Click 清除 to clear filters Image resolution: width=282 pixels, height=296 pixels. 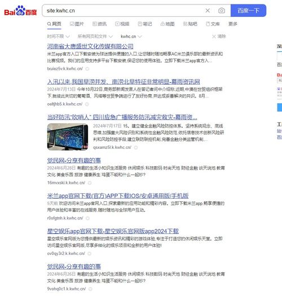pos(219,36)
